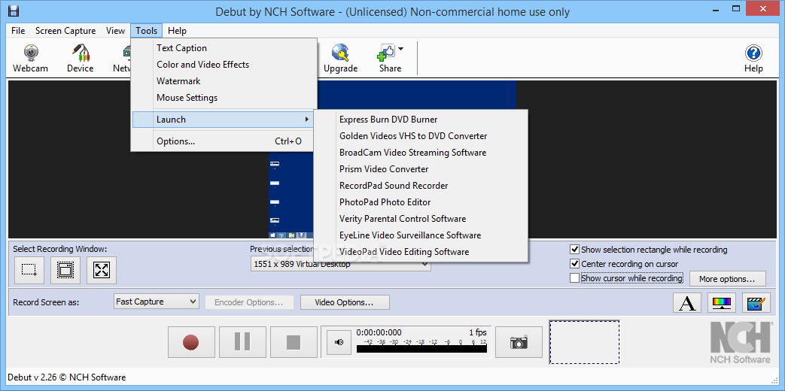
Task: Click the 0:00:00:000 timer display
Action: point(379,332)
